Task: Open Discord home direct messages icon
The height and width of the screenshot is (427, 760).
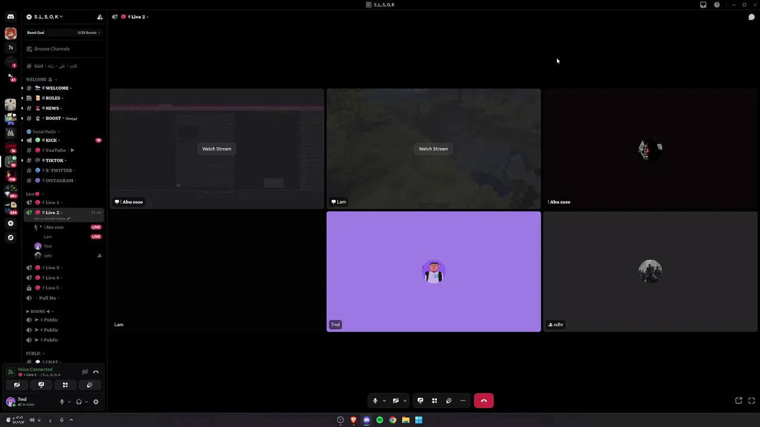Action: pyautogui.click(x=11, y=17)
